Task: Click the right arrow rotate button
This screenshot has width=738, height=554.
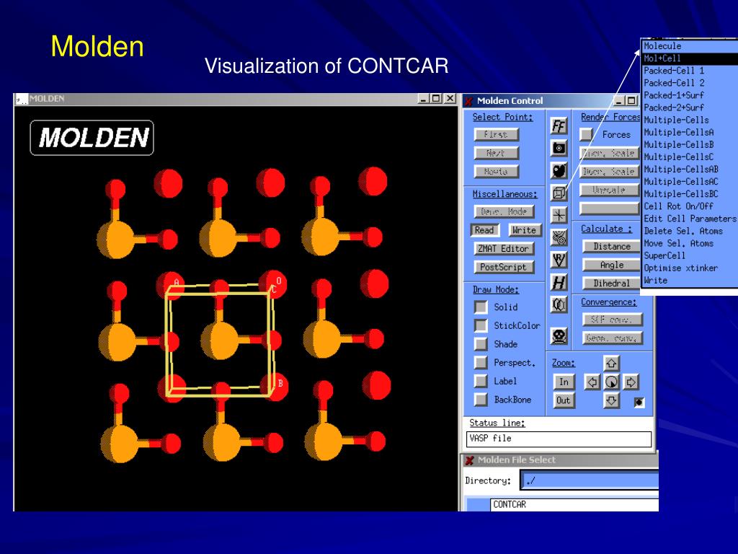Action: (630, 382)
